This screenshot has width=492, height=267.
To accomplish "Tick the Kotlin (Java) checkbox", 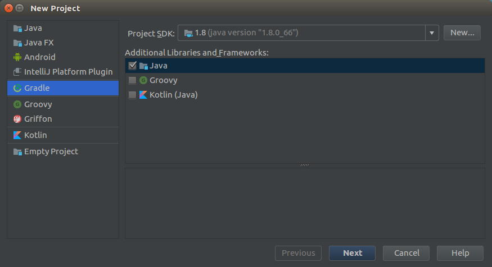I will coord(132,95).
